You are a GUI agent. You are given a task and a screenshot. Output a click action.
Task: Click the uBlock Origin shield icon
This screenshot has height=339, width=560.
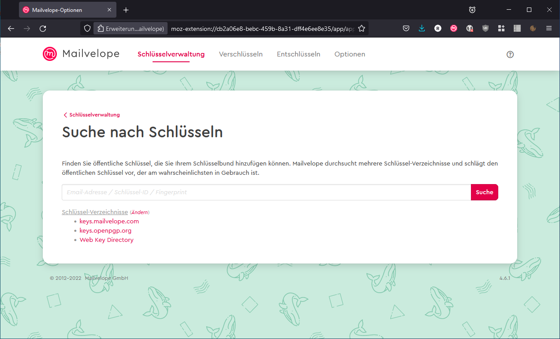coord(485,28)
